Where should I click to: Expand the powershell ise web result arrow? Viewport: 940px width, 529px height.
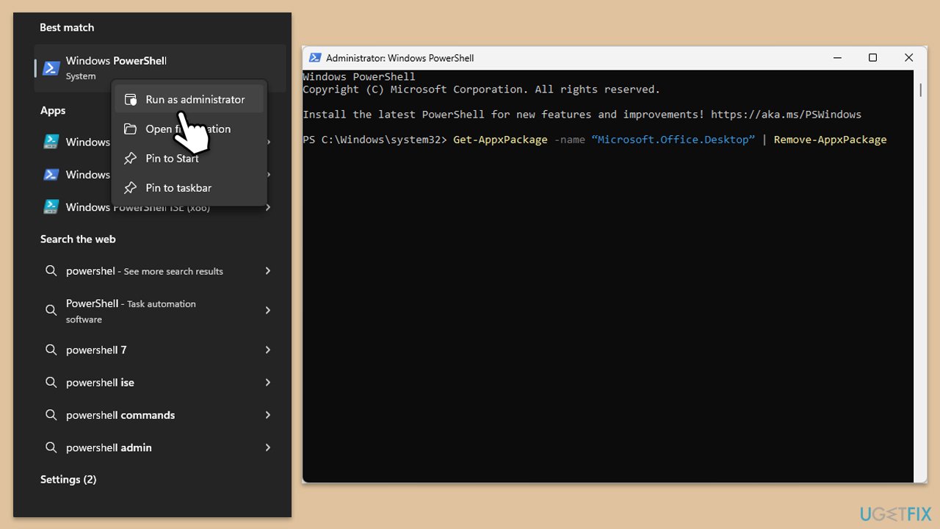(268, 382)
